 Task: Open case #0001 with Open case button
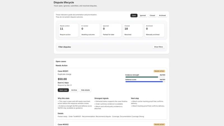[x=63, y=90]
